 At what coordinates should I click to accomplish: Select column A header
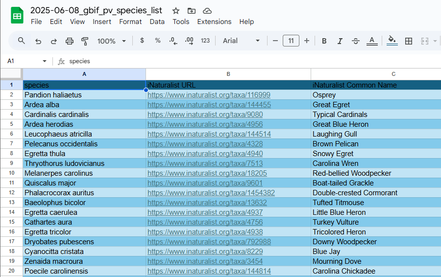pyautogui.click(x=84, y=74)
